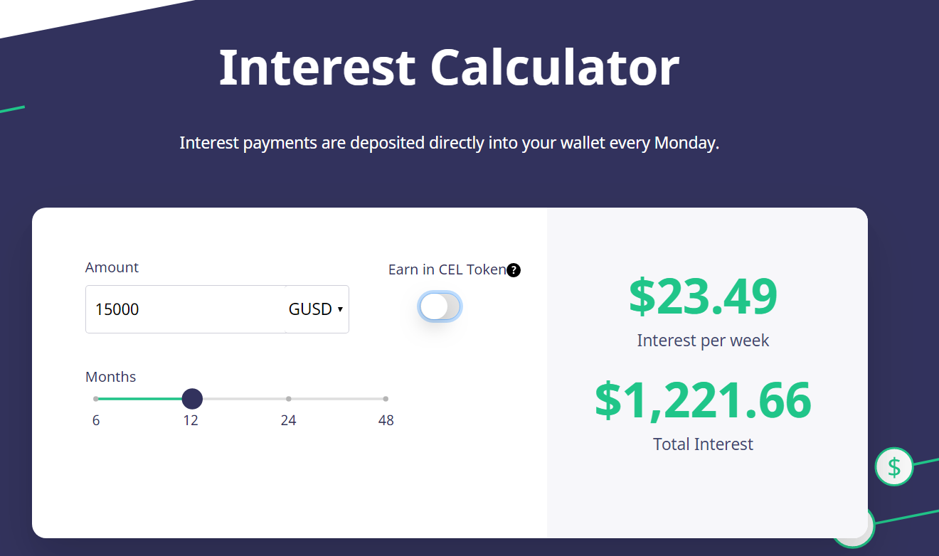939x556 pixels.
Task: Click the 48 months label
Action: (386, 420)
